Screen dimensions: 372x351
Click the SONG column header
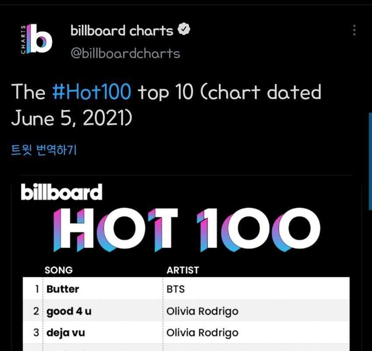[x=59, y=270]
